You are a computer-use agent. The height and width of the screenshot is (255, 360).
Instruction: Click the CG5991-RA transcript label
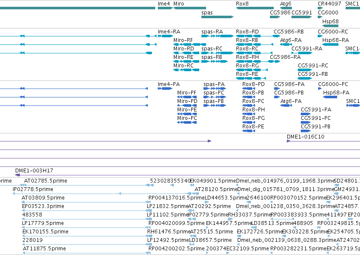pyautogui.click(x=307, y=49)
